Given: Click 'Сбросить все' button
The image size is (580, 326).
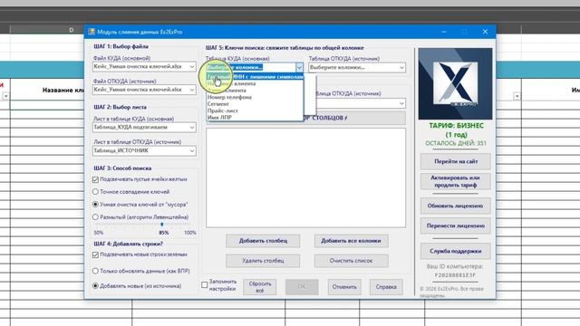Looking at the screenshot, I should pos(260,287).
